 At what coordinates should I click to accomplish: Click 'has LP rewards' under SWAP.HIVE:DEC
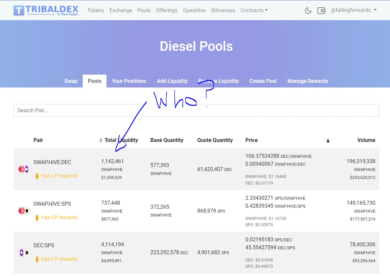(x=59, y=176)
